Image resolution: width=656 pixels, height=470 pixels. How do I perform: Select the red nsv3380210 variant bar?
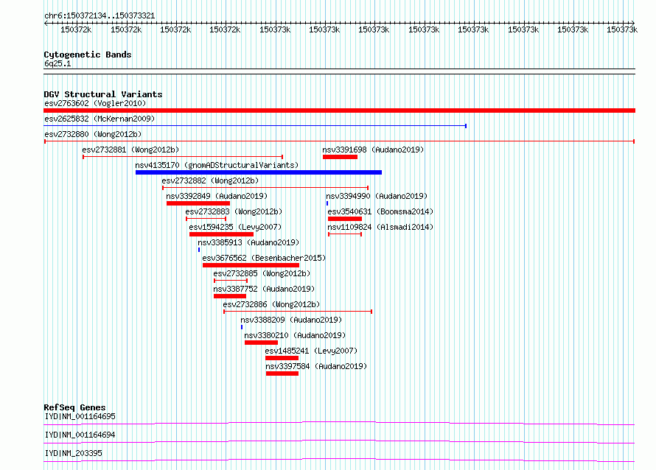261,343
